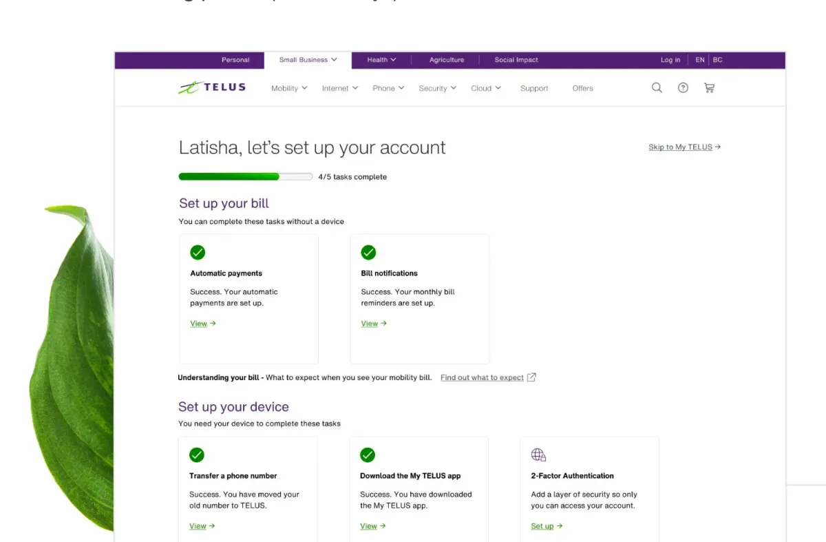
Task: Click the 2-Factor Authentication card title
Action: click(572, 476)
